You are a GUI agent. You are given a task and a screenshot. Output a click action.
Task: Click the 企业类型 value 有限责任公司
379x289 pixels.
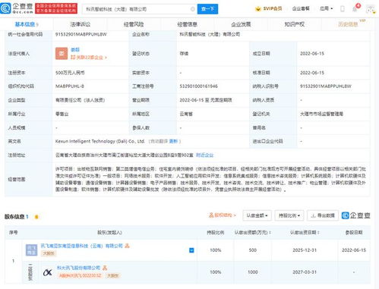[80, 100]
